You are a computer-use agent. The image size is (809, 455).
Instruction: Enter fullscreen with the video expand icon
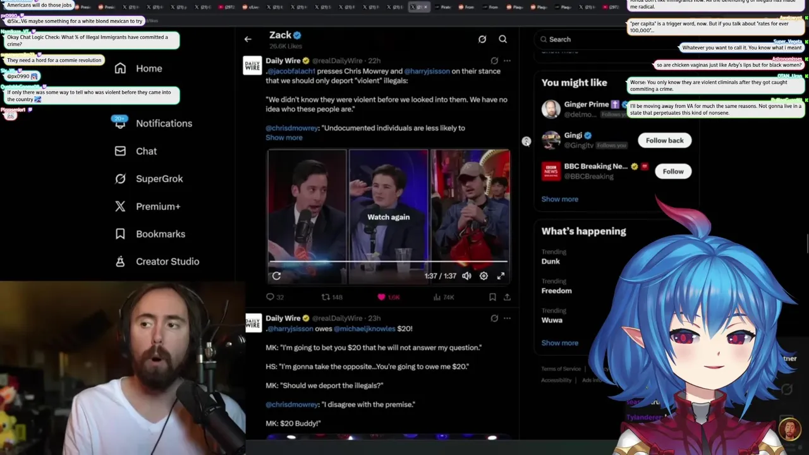501,276
